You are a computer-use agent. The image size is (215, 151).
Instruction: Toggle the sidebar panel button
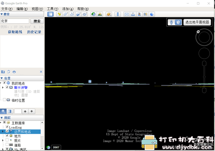51,14
